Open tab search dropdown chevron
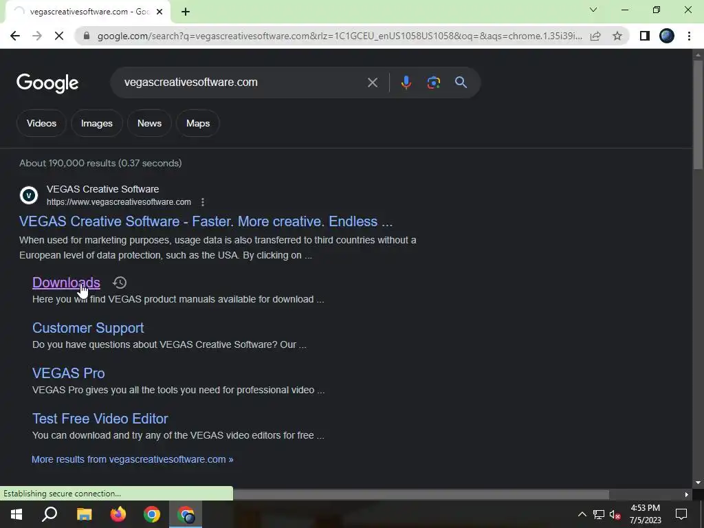 pos(593,10)
